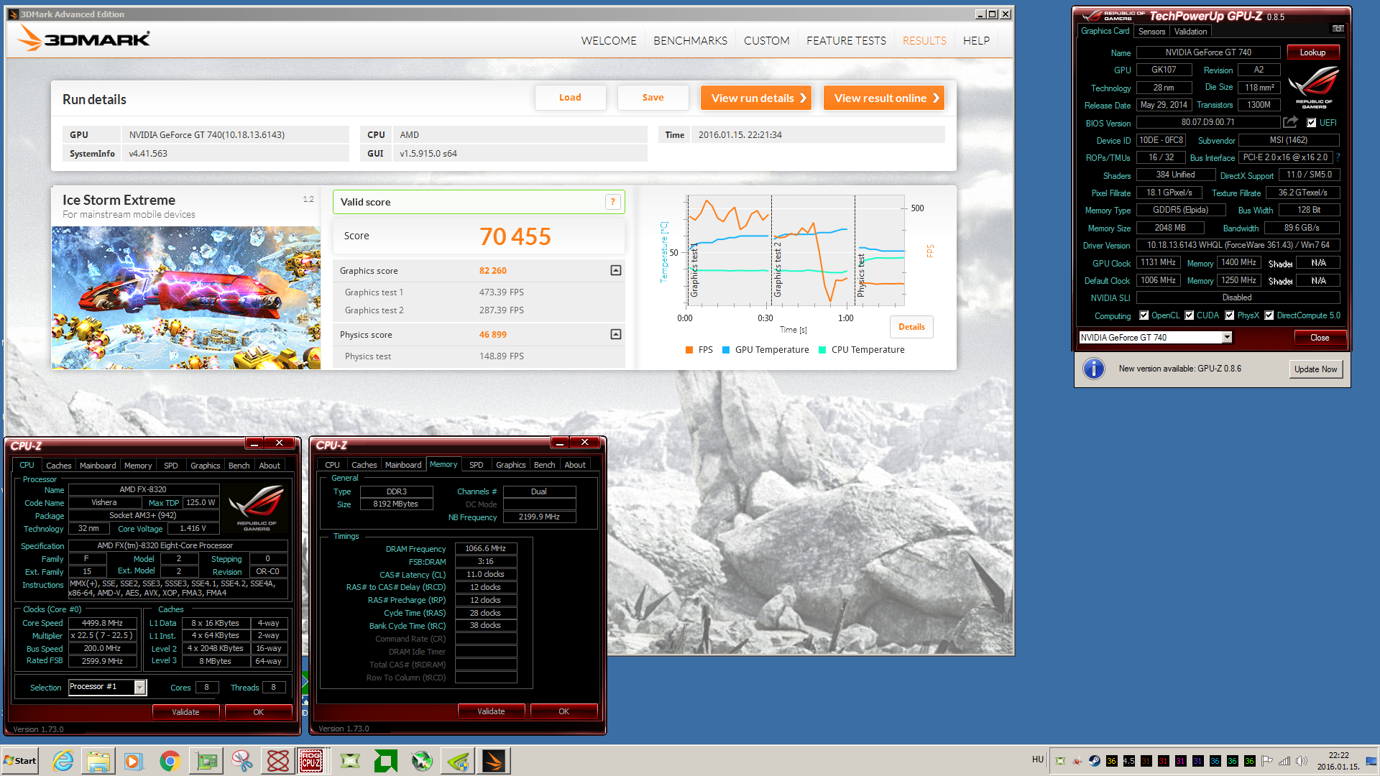The height and width of the screenshot is (776, 1380).
Task: Open the Snipping Tool scissors icon
Action: pos(242,761)
